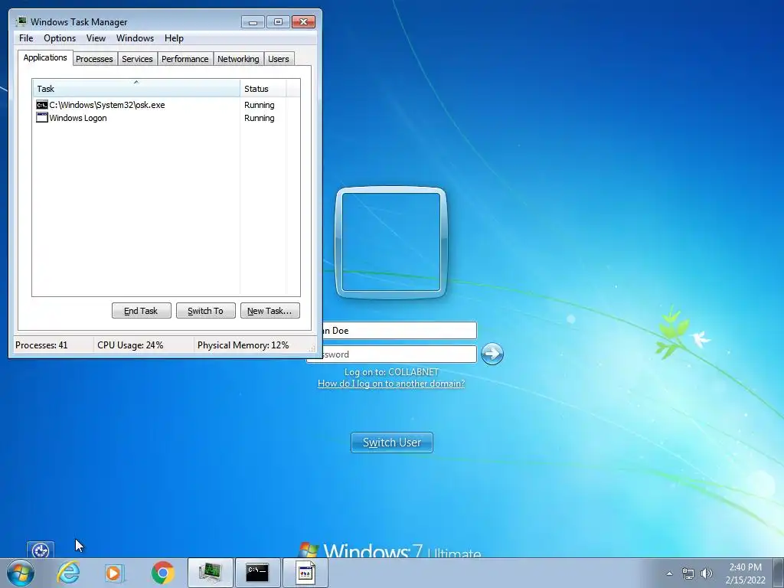The image size is (784, 588).
Task: Click Running status for osk.exe
Action: (259, 105)
